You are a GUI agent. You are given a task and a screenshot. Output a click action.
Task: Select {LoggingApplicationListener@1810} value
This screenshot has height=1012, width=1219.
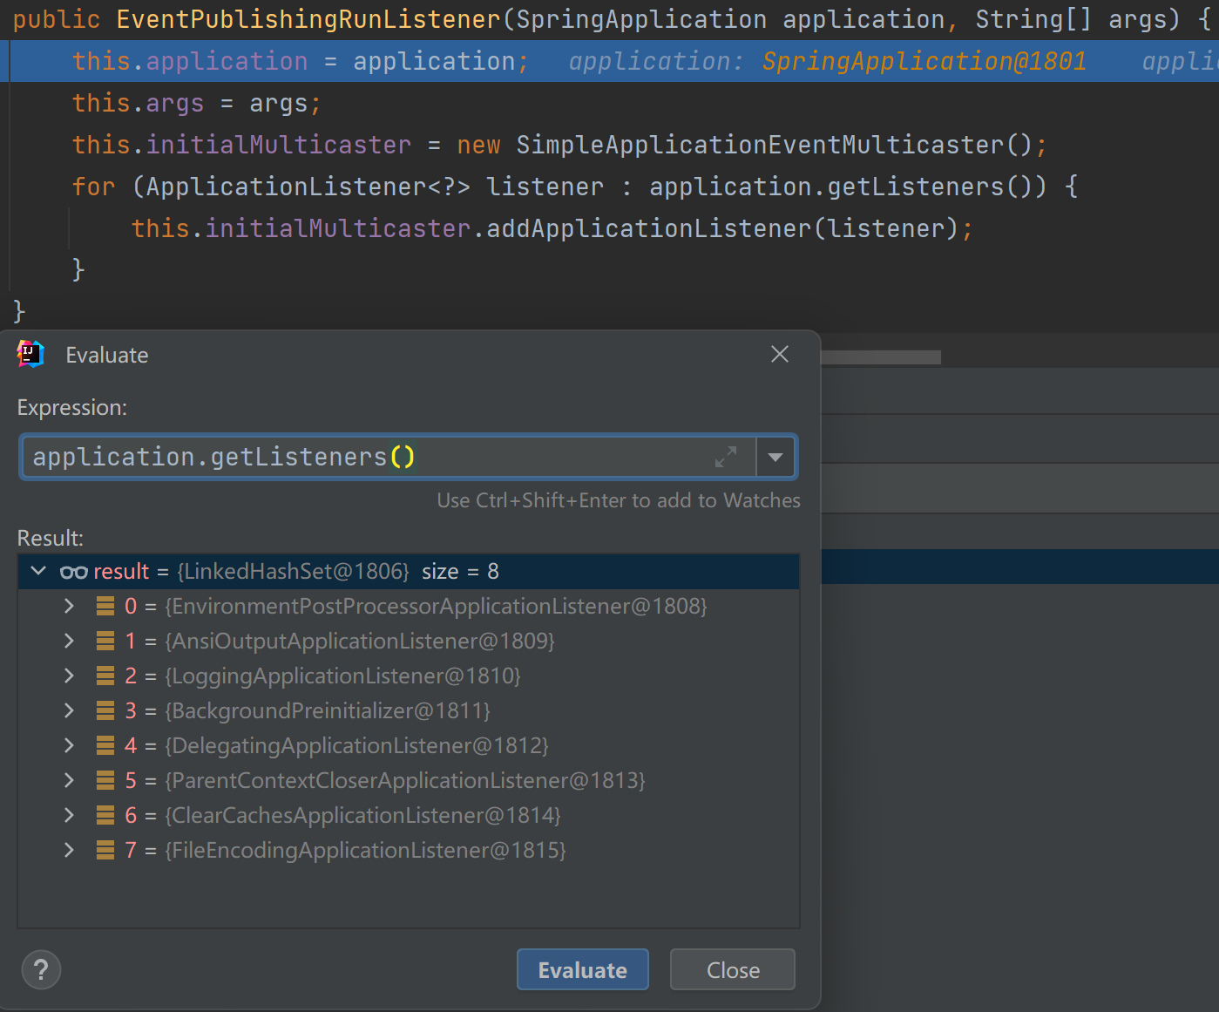tap(342, 676)
